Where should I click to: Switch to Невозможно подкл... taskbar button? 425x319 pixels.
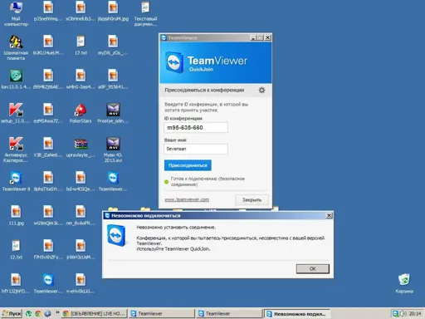pos(296,314)
